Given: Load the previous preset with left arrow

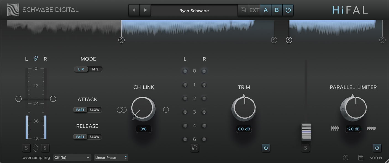Looking at the screenshot, I should [134, 10].
